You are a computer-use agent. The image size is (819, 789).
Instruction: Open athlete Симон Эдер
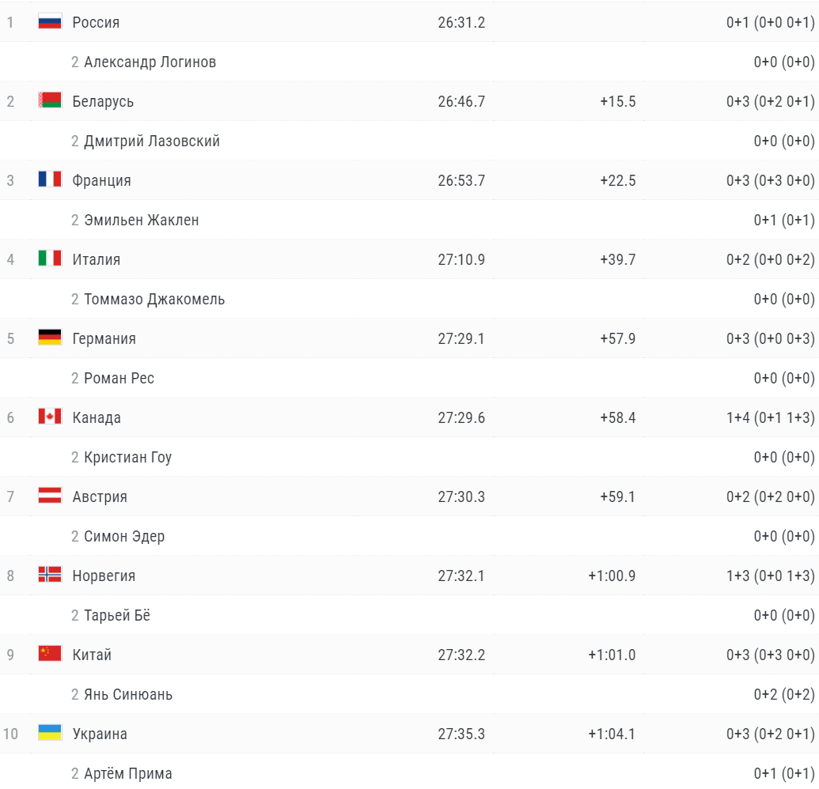click(124, 537)
